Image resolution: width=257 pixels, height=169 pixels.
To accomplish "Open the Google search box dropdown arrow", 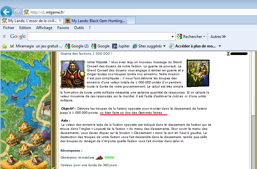I will (172, 36).
